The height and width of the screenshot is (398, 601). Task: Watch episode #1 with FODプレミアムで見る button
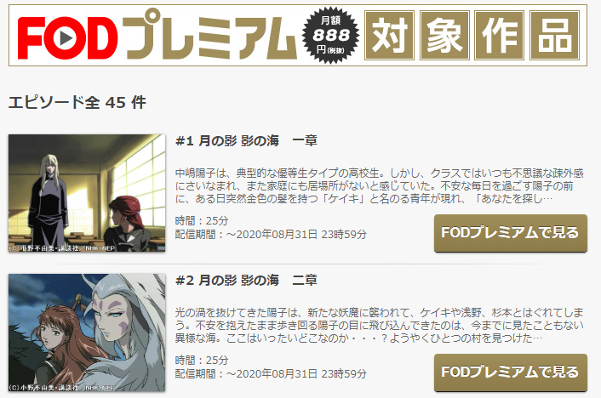[x=511, y=233]
